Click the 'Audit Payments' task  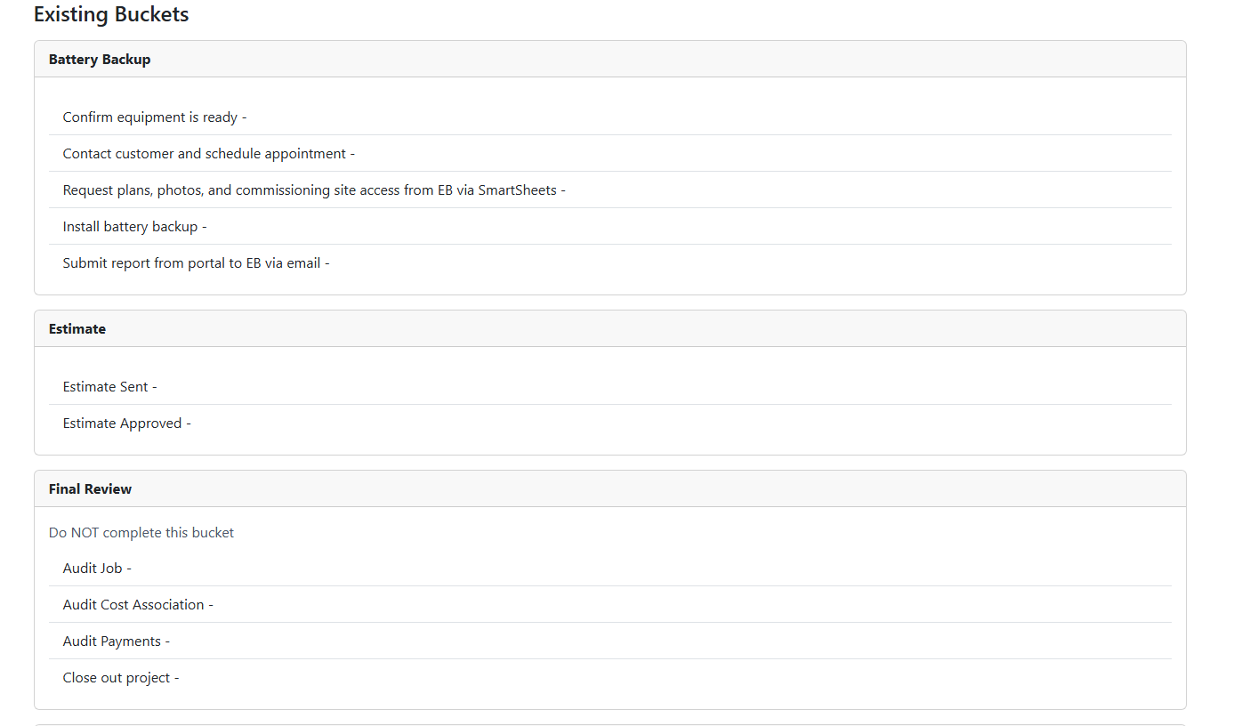coord(112,641)
